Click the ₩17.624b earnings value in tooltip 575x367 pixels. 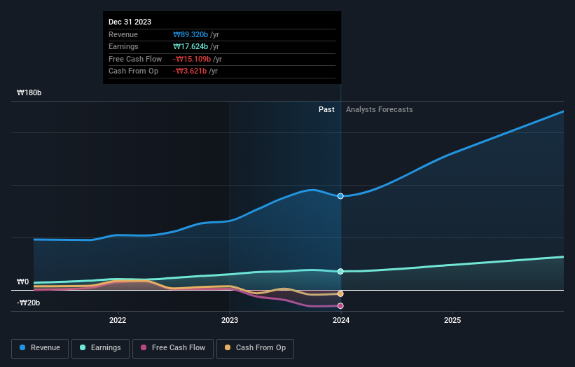[x=190, y=46]
